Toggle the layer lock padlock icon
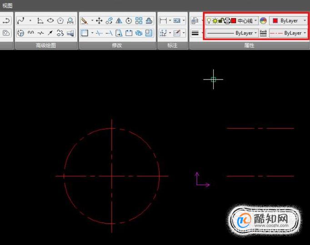310x245 pixels. 221,20
